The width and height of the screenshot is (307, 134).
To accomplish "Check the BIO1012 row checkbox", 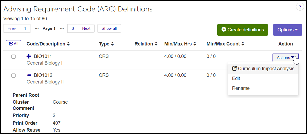I will pyautogui.click(x=13, y=76).
